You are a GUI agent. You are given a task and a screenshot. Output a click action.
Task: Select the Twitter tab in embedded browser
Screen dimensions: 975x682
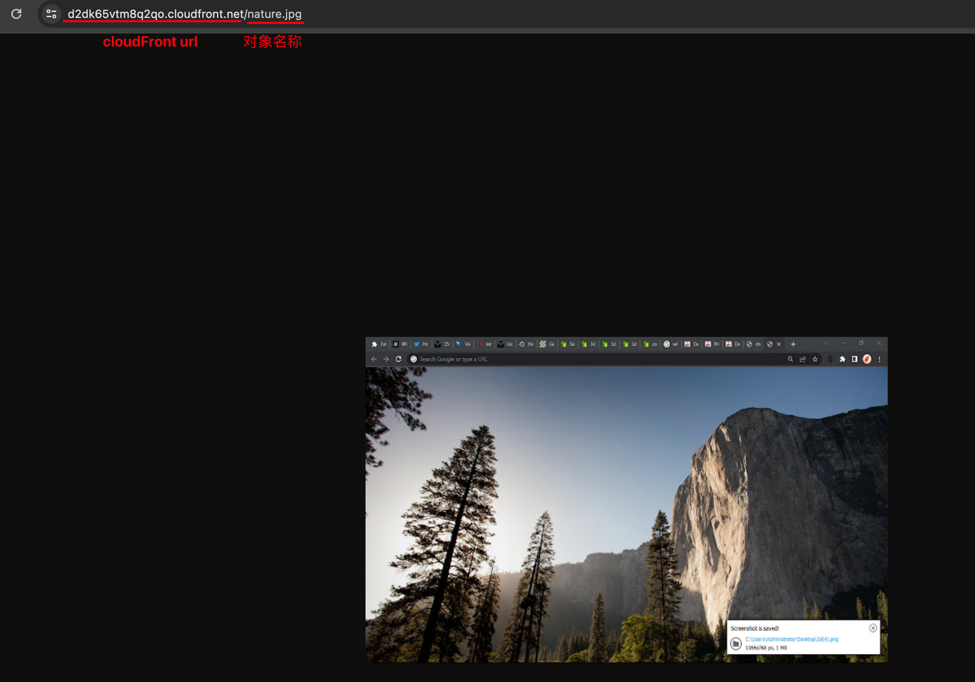[421, 344]
